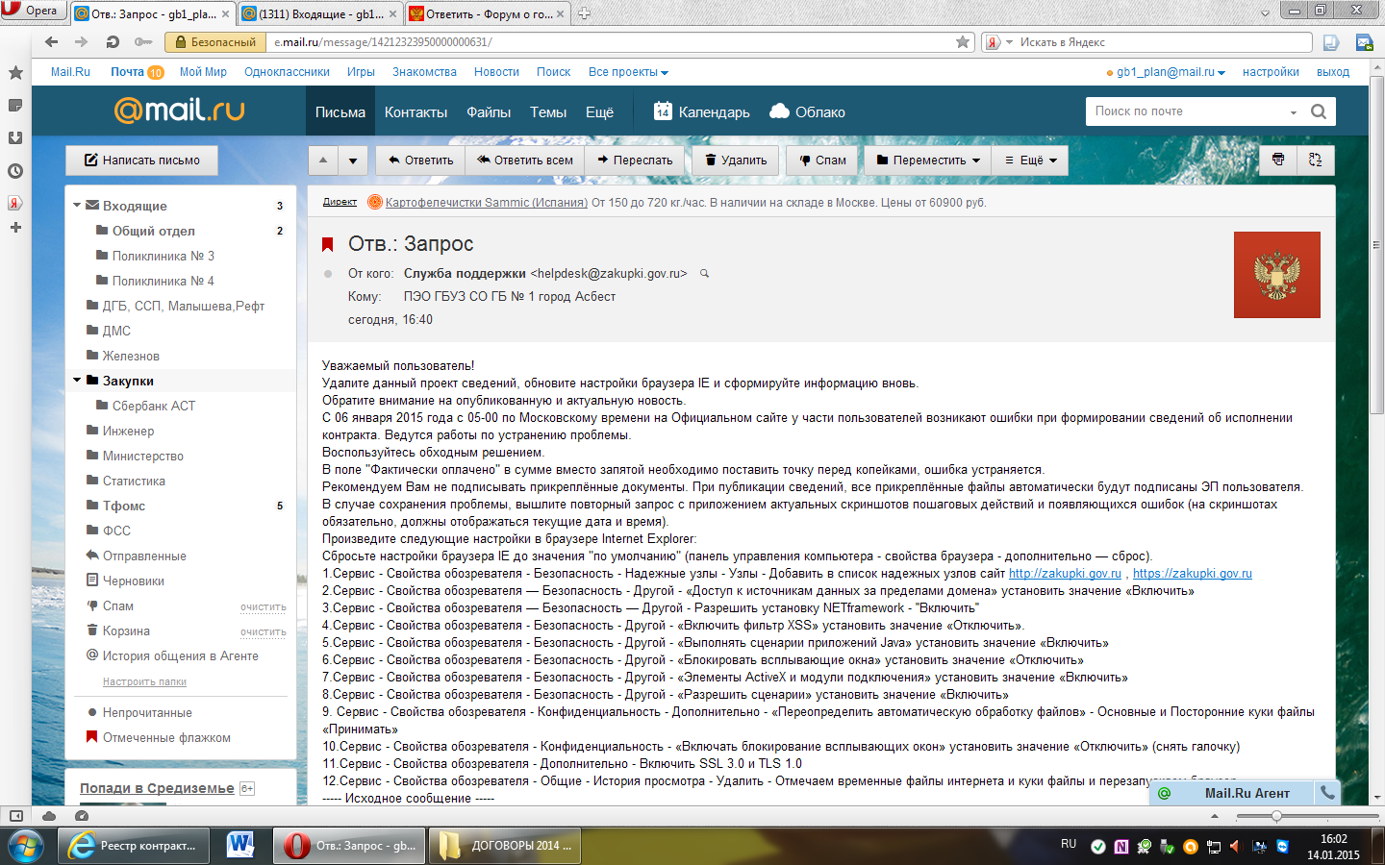This screenshot has height=865, width=1385.
Task: Click the Написать письмо button
Action: [x=141, y=161]
